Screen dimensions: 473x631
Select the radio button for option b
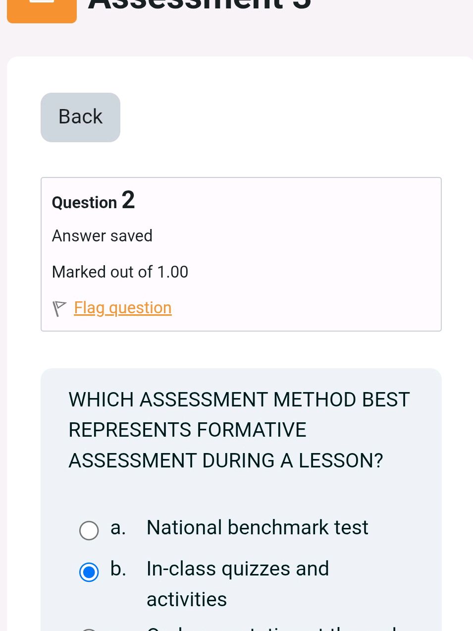89,572
